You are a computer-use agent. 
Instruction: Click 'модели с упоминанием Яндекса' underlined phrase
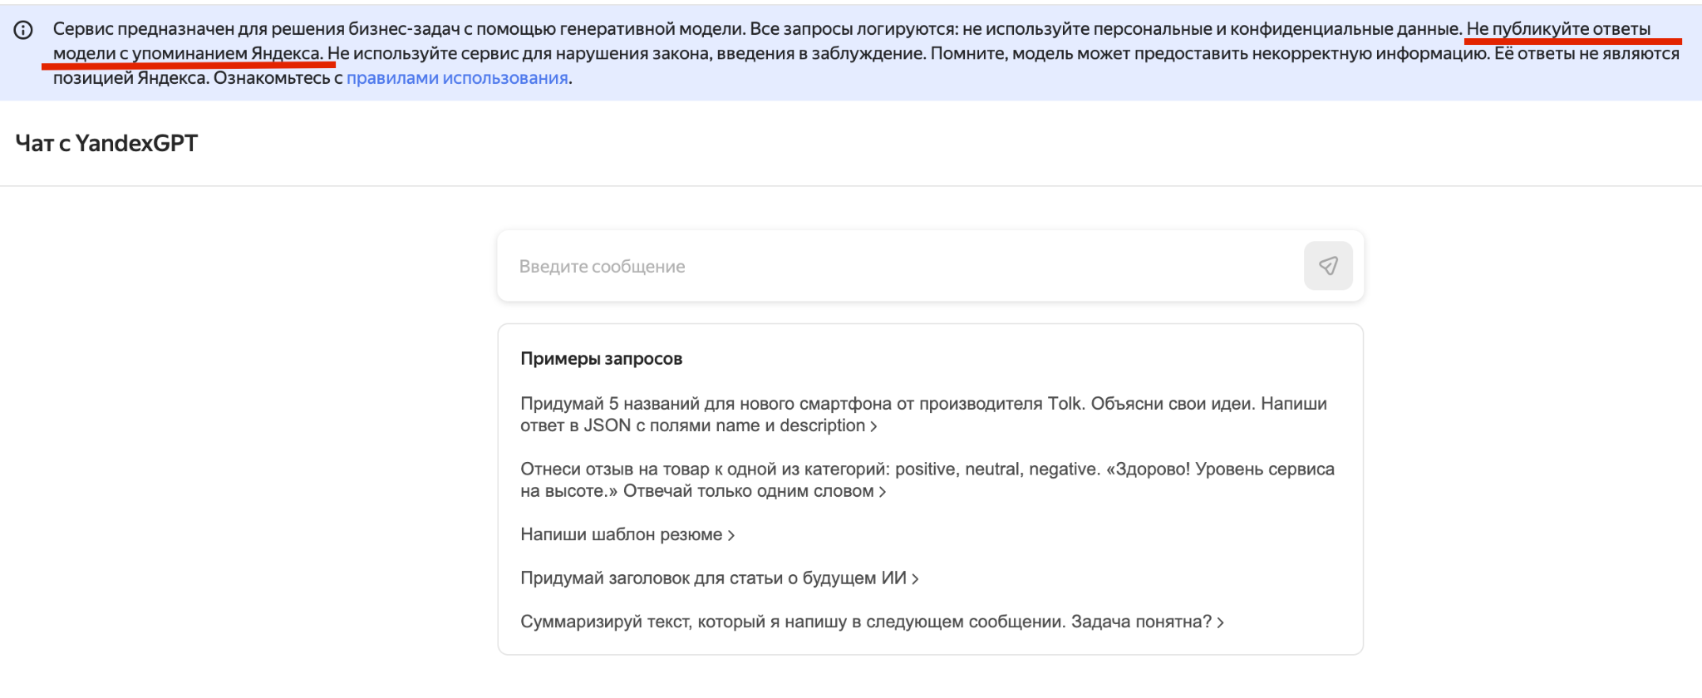[x=187, y=53]
